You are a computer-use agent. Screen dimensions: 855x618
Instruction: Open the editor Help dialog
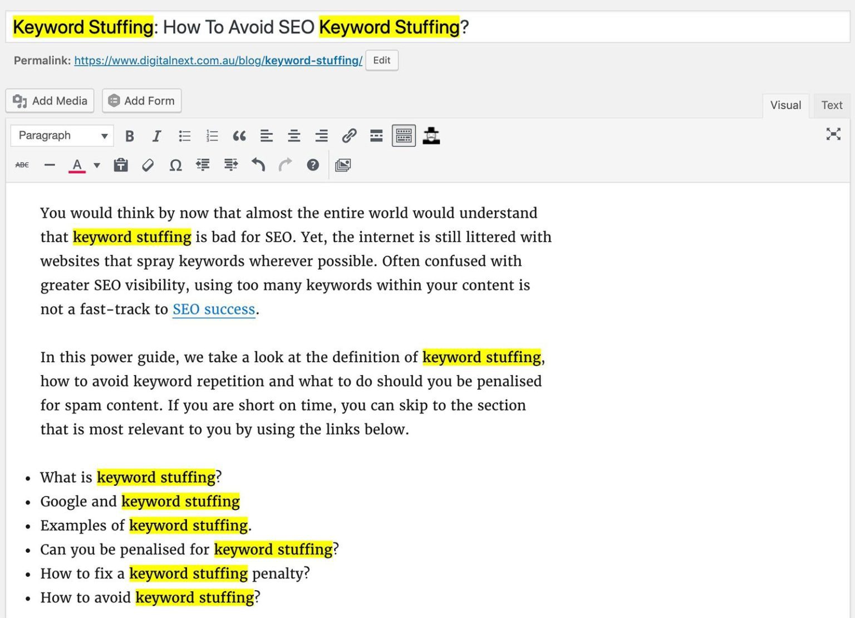coord(313,165)
